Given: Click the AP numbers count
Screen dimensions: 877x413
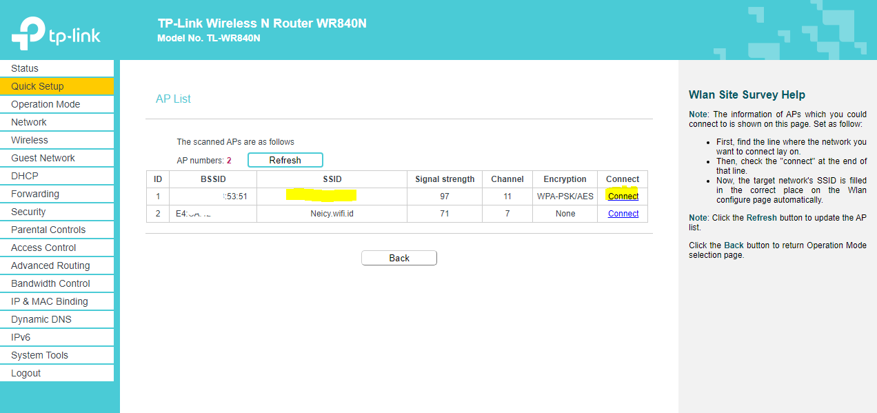Looking at the screenshot, I should tap(229, 160).
